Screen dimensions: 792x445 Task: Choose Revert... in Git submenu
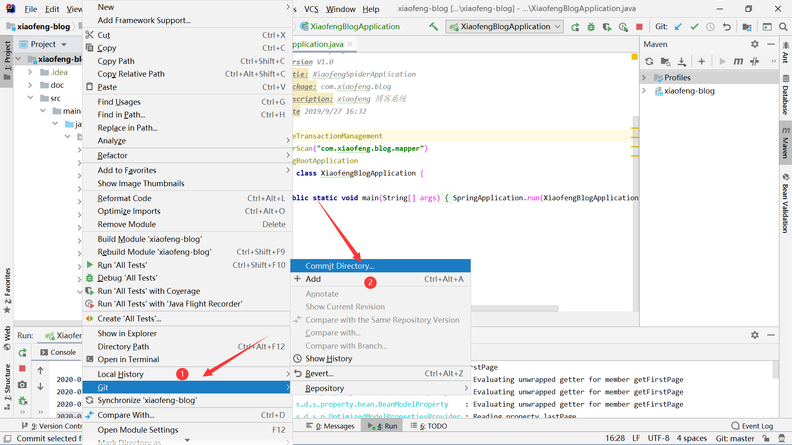[x=380, y=373]
